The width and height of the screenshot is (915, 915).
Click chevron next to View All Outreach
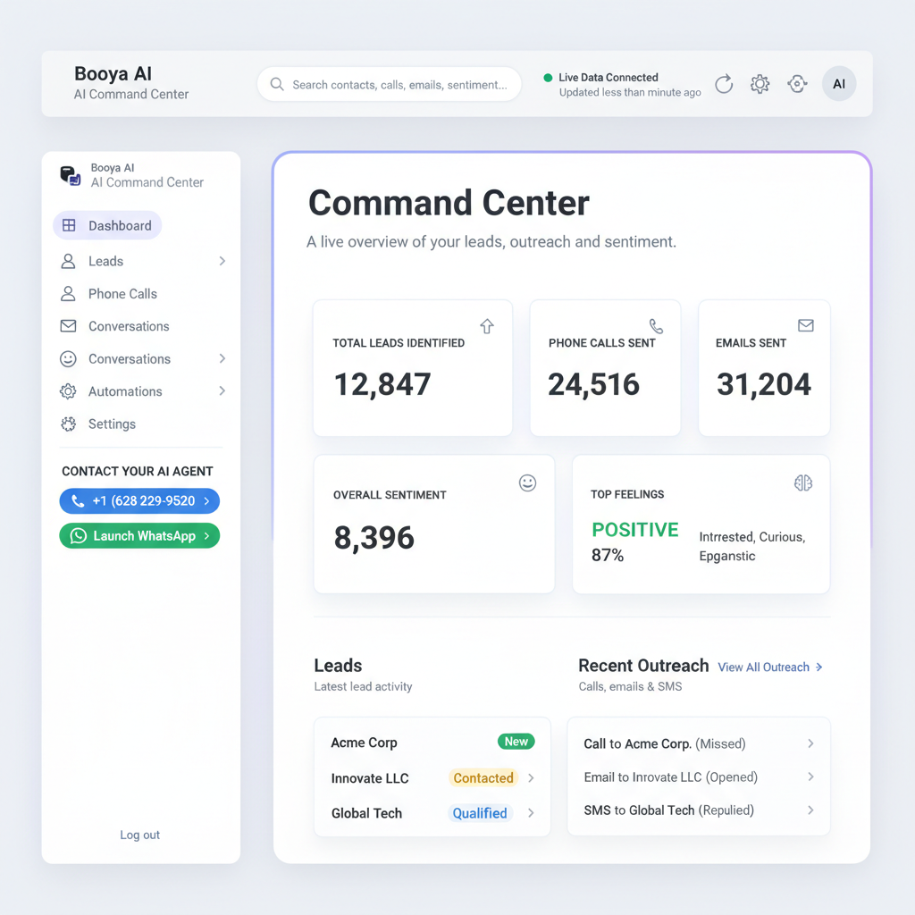pyautogui.click(x=818, y=667)
